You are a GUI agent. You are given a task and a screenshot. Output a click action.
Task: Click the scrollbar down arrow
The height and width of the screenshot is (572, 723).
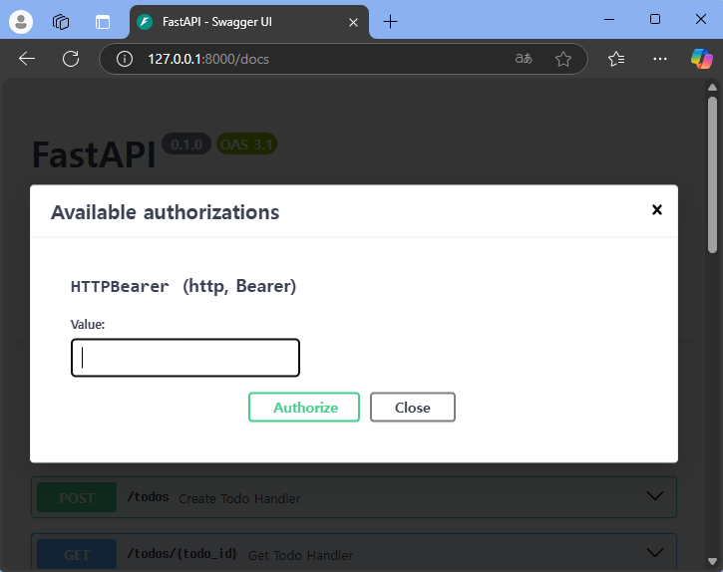(712, 561)
